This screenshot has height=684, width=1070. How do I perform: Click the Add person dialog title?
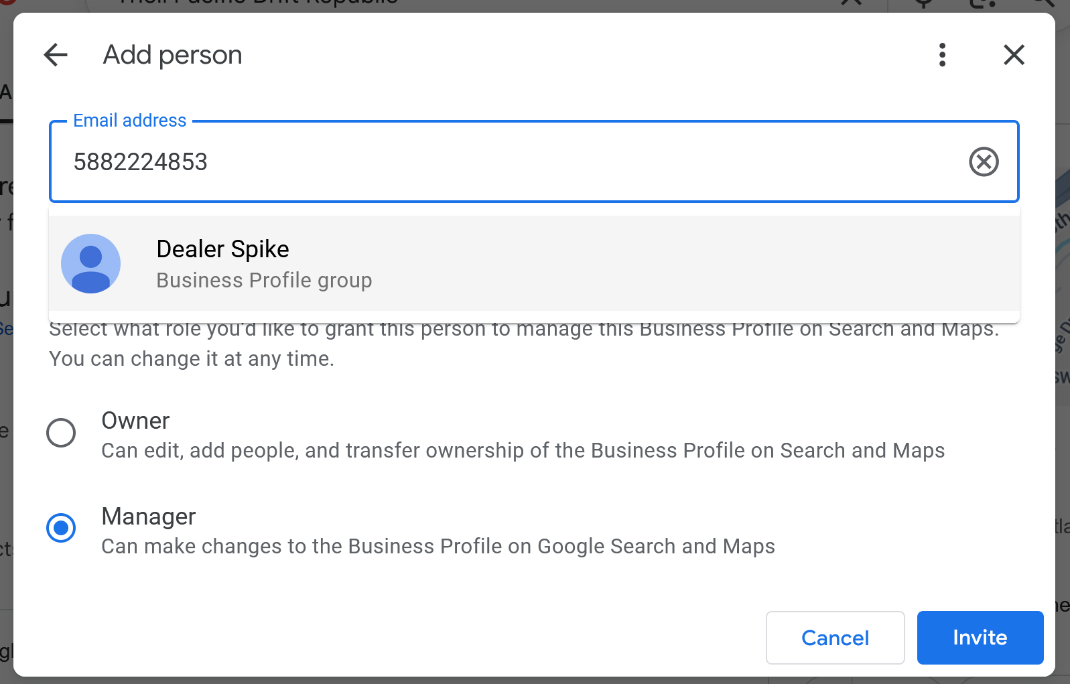click(x=172, y=55)
